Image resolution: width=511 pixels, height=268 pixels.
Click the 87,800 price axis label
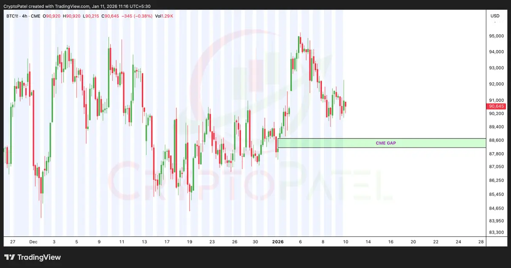point(496,154)
